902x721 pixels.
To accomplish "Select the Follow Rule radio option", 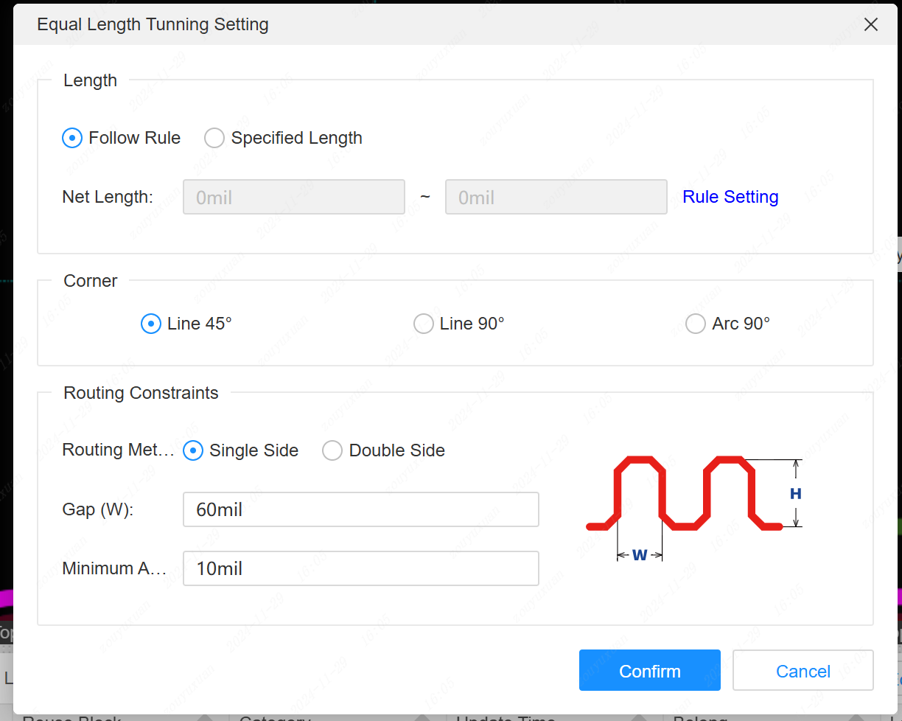I will click(72, 138).
